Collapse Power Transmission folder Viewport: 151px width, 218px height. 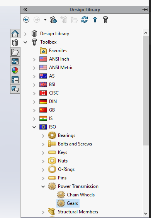tap(43, 187)
